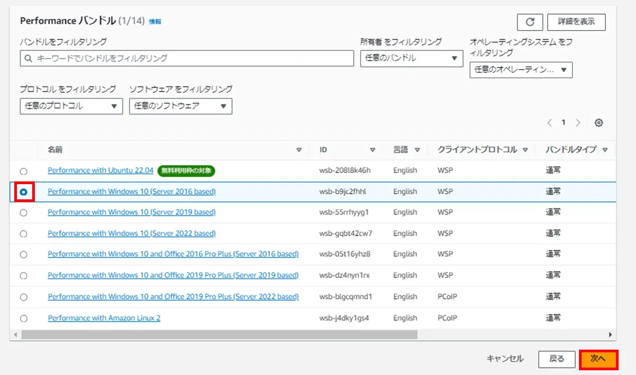This screenshot has width=636, height=375.
Task: Click WSP cell in Ubuntu 22.04 row
Action: [x=445, y=170]
